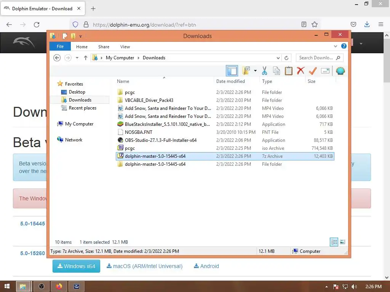Viewport: 390px width, 292px height.
Task: Toggle the preview pane layout icon
Action: 232,71
